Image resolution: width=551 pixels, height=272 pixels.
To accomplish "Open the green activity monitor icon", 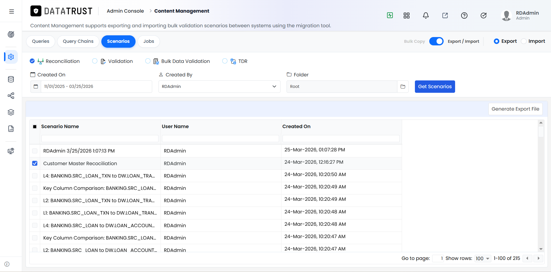I will click(390, 15).
